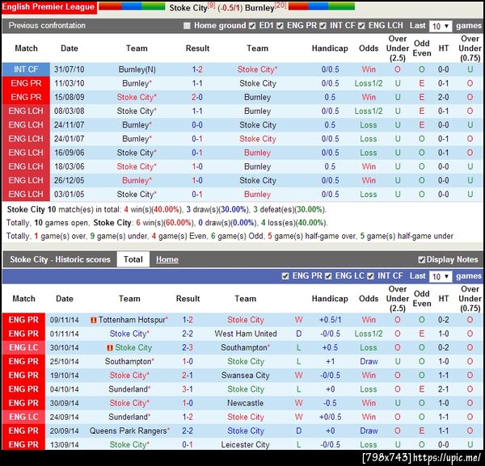Click the red card icon next to Tottenham Hotspur
The width and height of the screenshot is (485, 466).
point(94,320)
